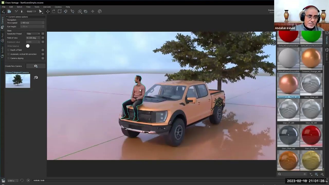Switch to the Post side tab
Screen dimensions: 329x185
coord(2,38)
